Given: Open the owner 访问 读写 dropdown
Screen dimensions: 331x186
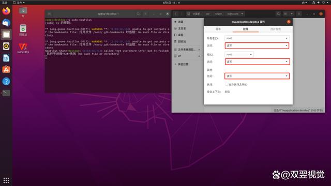Looking at the screenshot, I should (257, 45).
